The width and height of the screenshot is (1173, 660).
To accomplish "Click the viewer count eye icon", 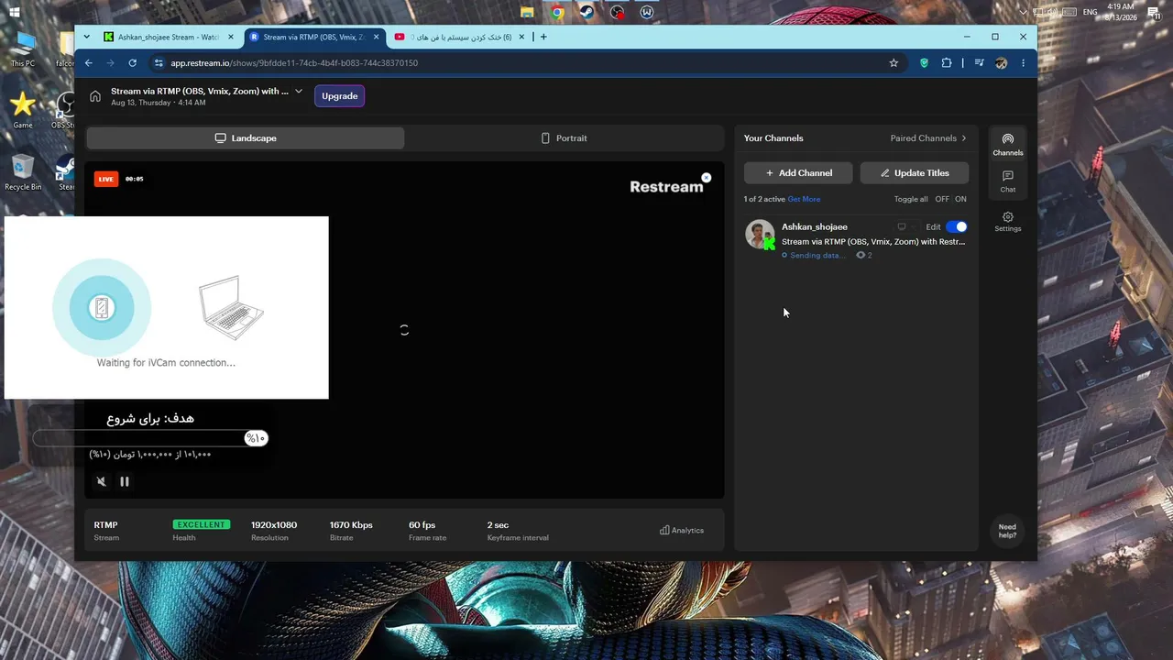I will coord(861,255).
